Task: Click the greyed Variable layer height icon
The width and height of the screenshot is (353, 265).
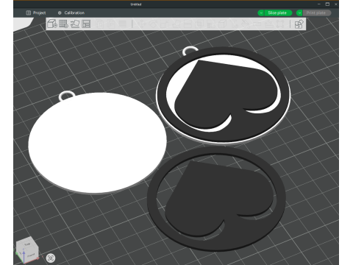Action: [x=123, y=24]
